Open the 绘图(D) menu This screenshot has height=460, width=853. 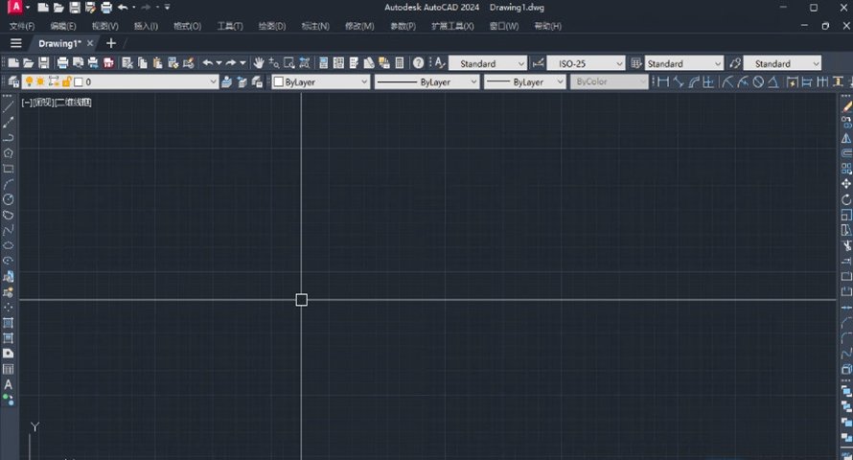point(272,26)
